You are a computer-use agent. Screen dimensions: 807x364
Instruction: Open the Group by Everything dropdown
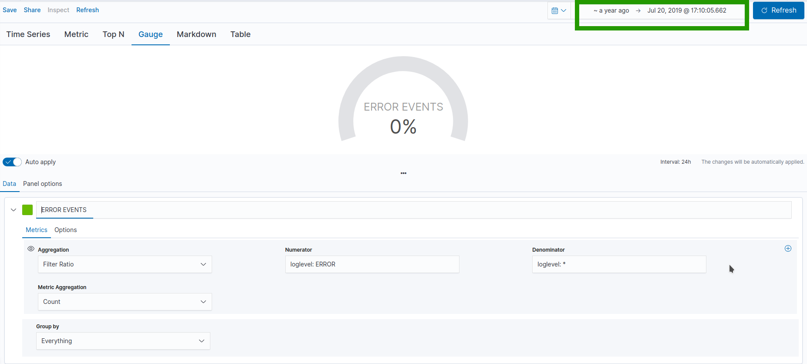123,341
